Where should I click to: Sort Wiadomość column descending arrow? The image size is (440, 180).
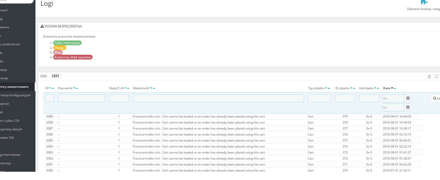pos(151,88)
